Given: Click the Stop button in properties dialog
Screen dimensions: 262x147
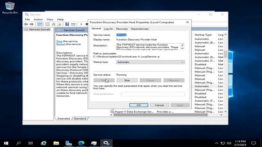Looking at the screenshot, I should [x=127, y=80].
